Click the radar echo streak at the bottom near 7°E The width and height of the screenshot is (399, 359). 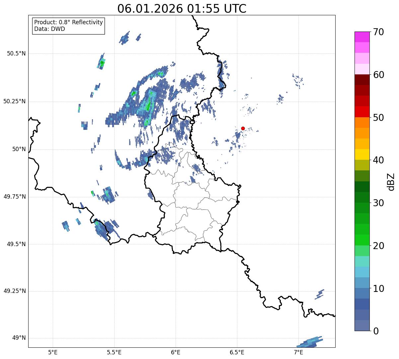point(310,342)
